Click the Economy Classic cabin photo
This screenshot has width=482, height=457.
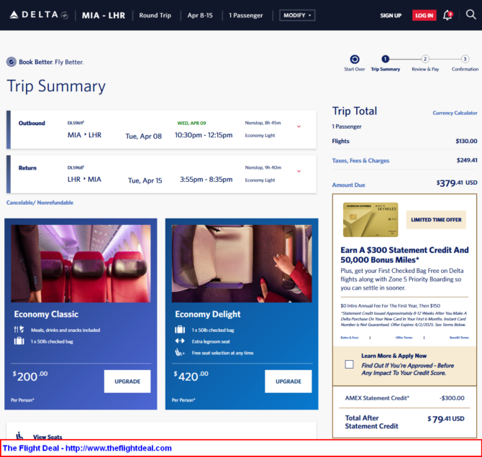click(81, 264)
